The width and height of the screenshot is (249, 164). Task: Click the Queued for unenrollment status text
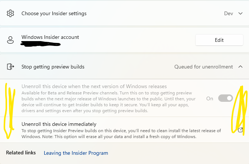pos(203,67)
